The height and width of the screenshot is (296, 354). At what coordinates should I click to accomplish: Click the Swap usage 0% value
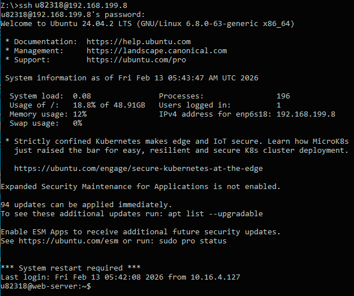[77, 123]
